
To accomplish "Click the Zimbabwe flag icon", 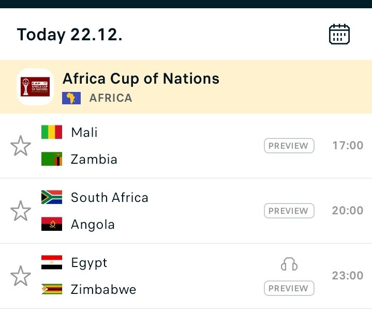I will (52, 289).
